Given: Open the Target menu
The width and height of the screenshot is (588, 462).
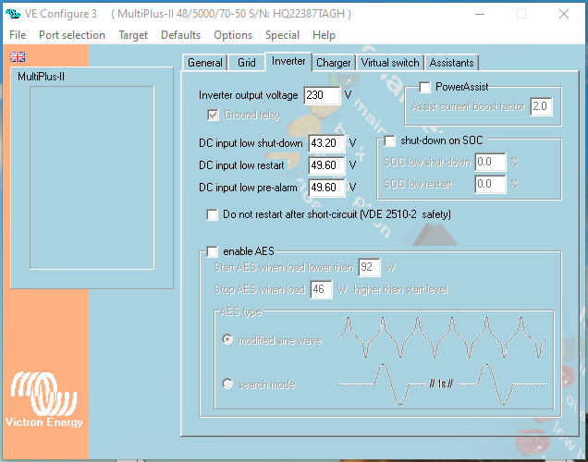Looking at the screenshot, I should pyautogui.click(x=133, y=35).
